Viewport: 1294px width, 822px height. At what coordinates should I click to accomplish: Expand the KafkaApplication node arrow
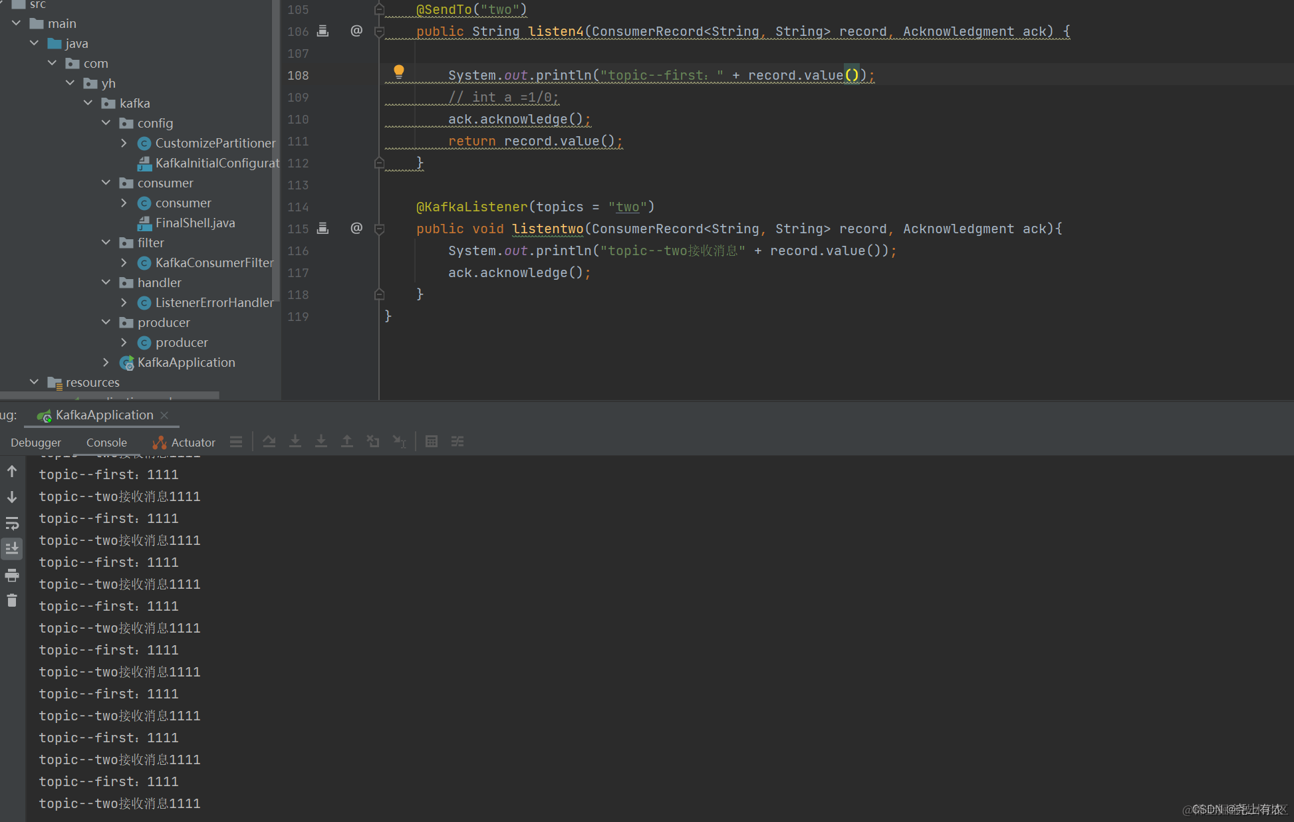106,362
